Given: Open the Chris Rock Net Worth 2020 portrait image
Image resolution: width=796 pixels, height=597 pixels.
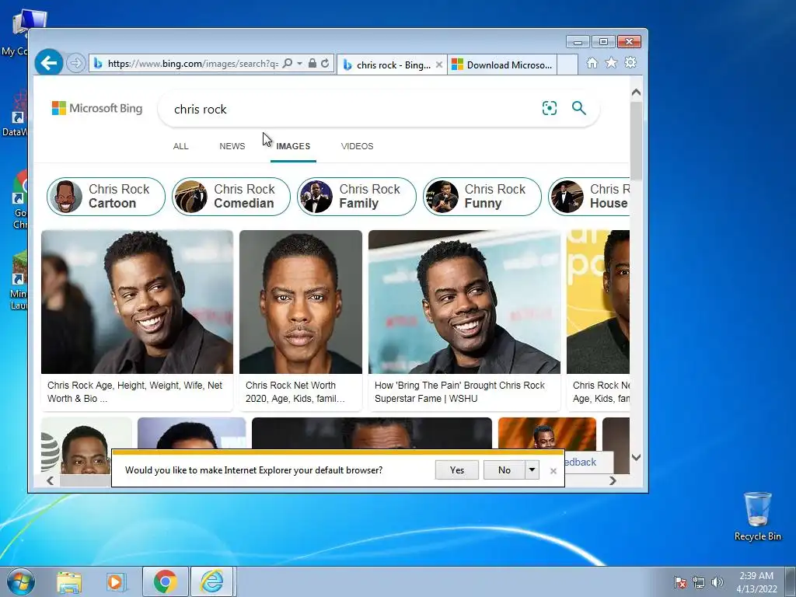Looking at the screenshot, I should click(x=301, y=302).
